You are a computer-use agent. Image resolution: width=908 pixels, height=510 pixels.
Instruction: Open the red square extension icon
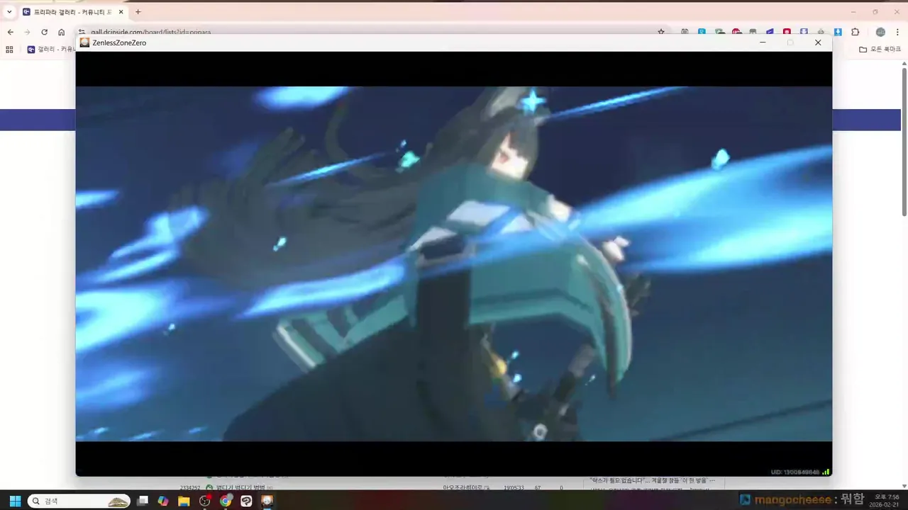(787, 32)
